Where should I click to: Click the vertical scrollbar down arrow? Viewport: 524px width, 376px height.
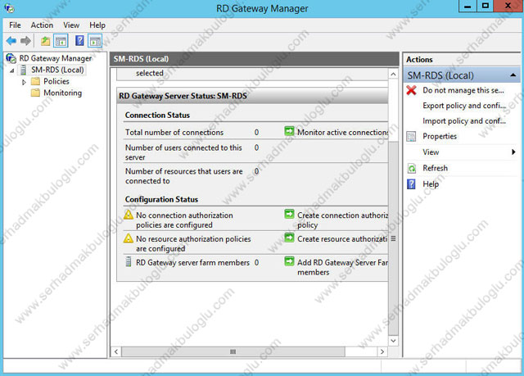(x=393, y=341)
